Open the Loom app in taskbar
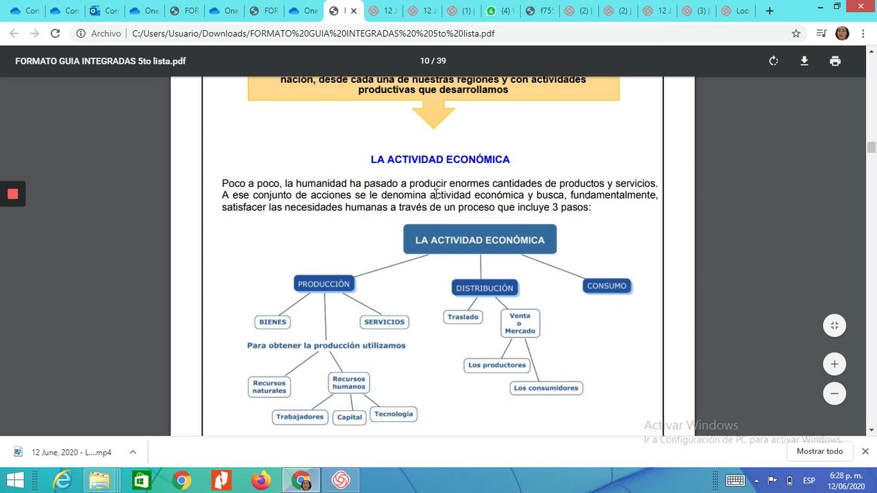877x493 pixels. tap(340, 480)
